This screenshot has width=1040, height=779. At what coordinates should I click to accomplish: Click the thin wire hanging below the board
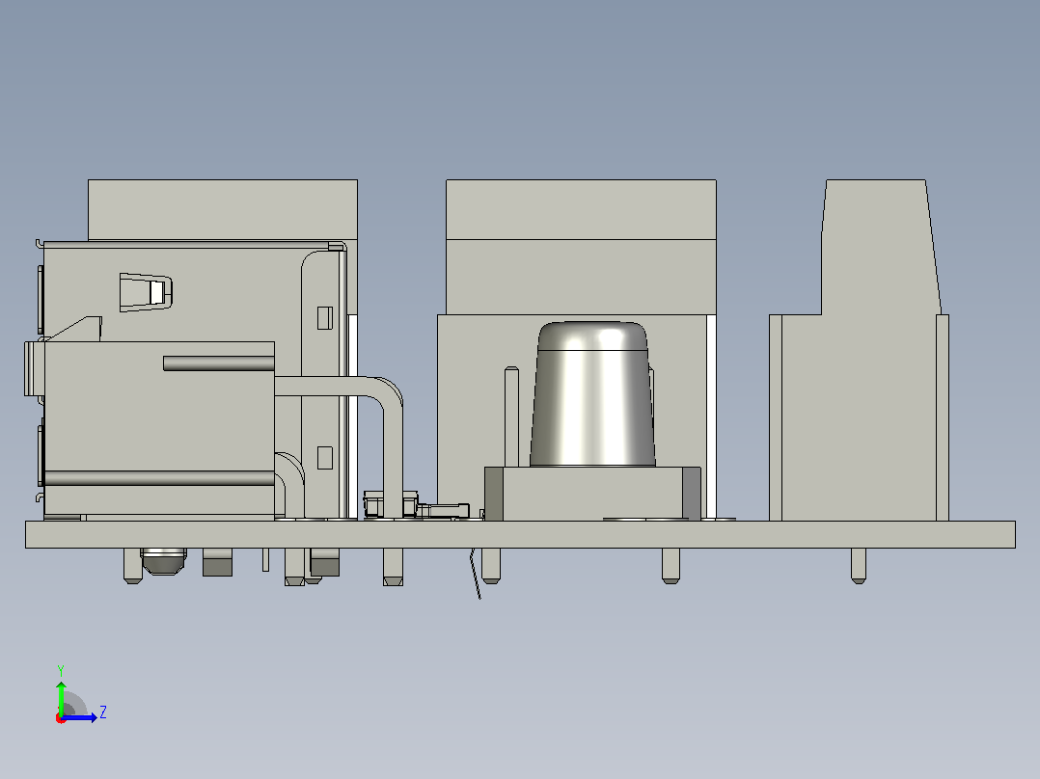(x=476, y=574)
